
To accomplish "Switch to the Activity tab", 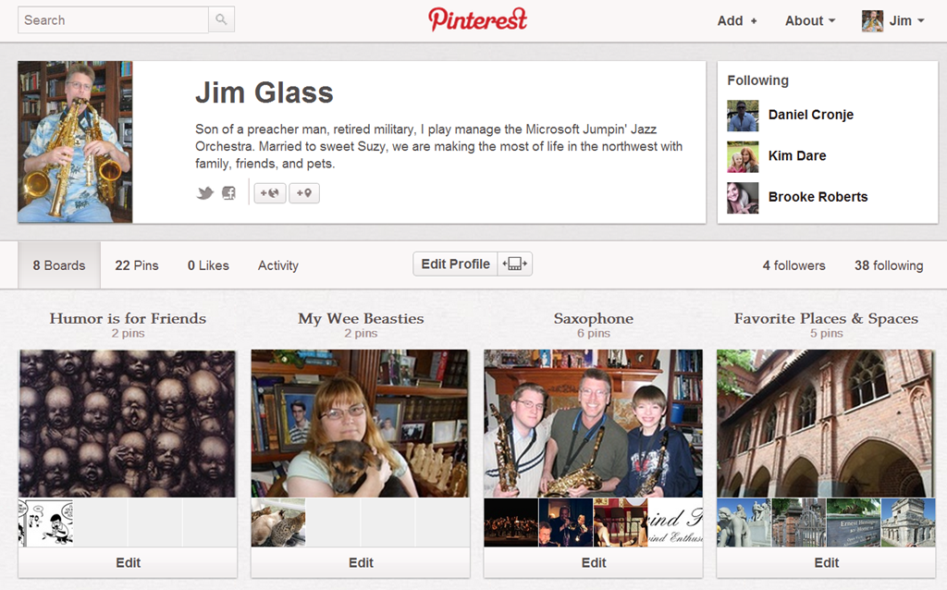I will click(x=277, y=265).
